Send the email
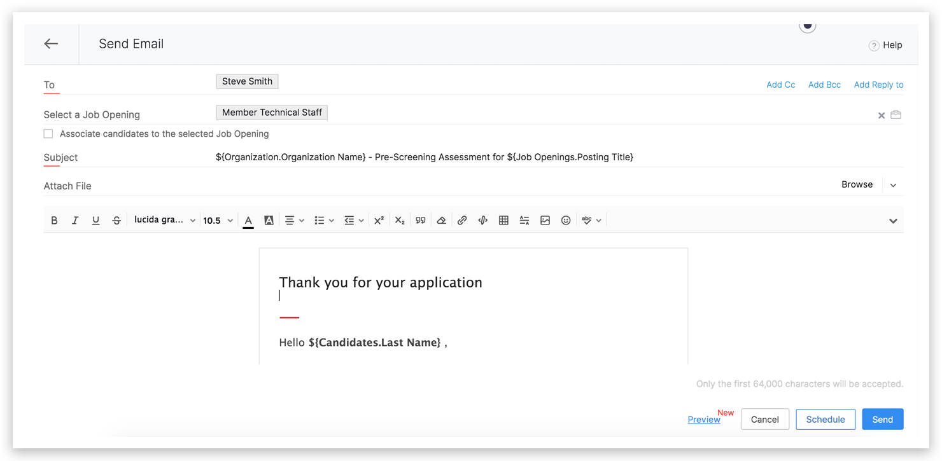This screenshot has height=461, width=942. point(883,420)
